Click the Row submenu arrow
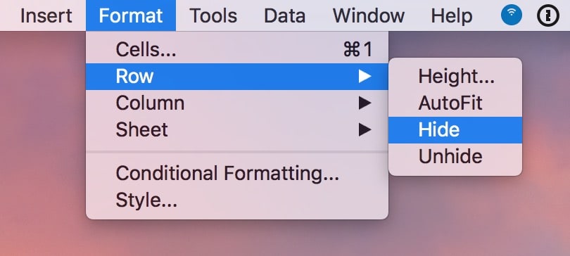570x256 pixels. [x=365, y=76]
